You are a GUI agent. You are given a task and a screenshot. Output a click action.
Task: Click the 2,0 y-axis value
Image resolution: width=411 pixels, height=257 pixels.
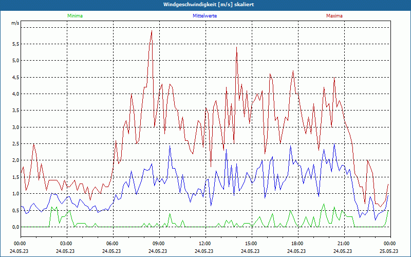(x=16, y=160)
